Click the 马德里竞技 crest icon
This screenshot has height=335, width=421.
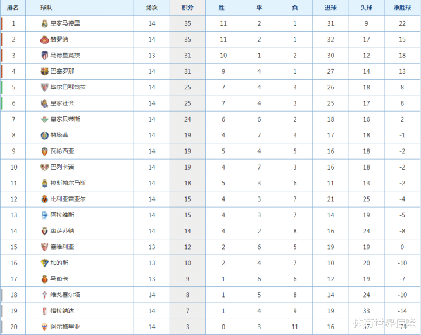(44, 56)
